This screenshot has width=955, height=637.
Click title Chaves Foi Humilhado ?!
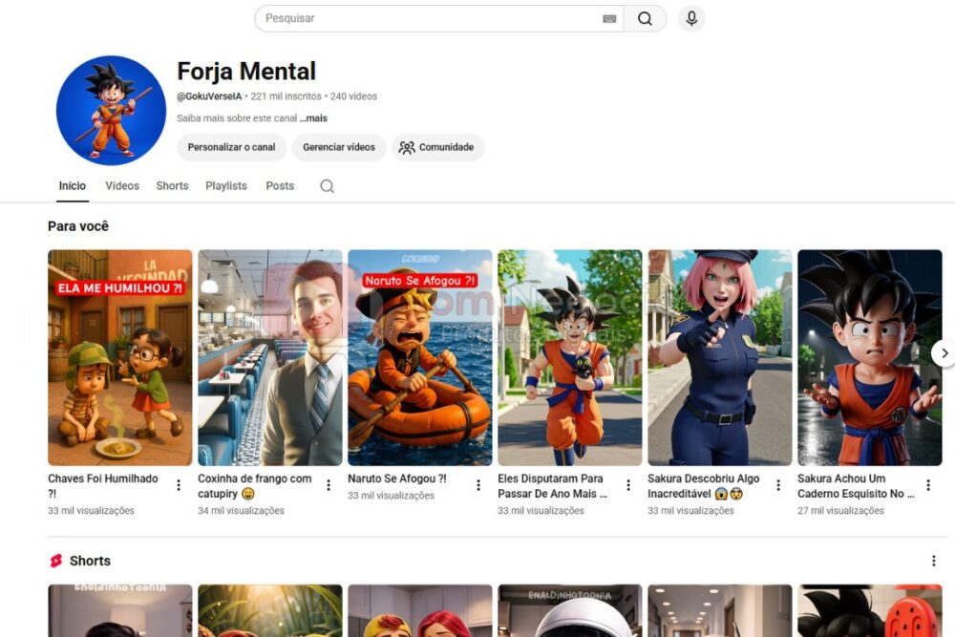point(103,486)
